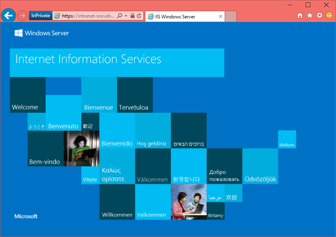Screen dimensions: 336x237
Task: Open a new tab with the blank tab button
Action: 231,16
